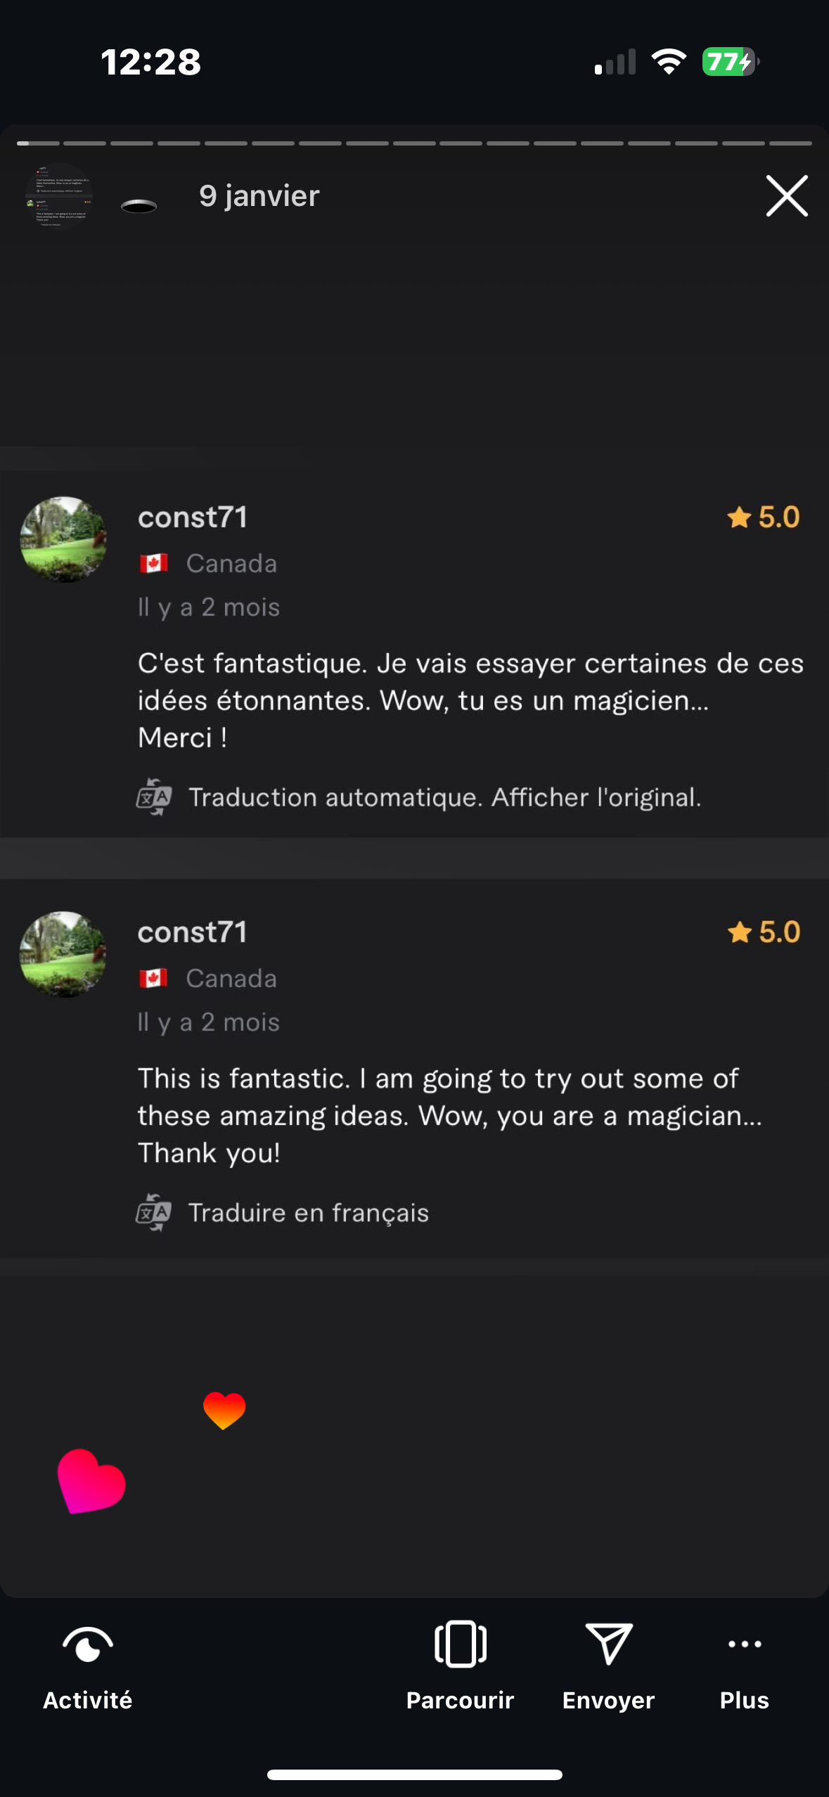Tap the pink heart reaction

pos(91,1481)
